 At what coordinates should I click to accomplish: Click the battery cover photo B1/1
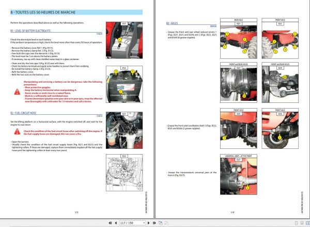(124, 40)
